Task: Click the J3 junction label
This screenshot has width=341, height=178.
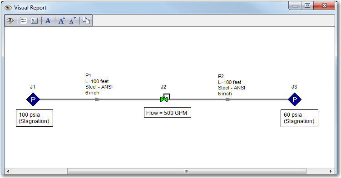Action: 294,87
